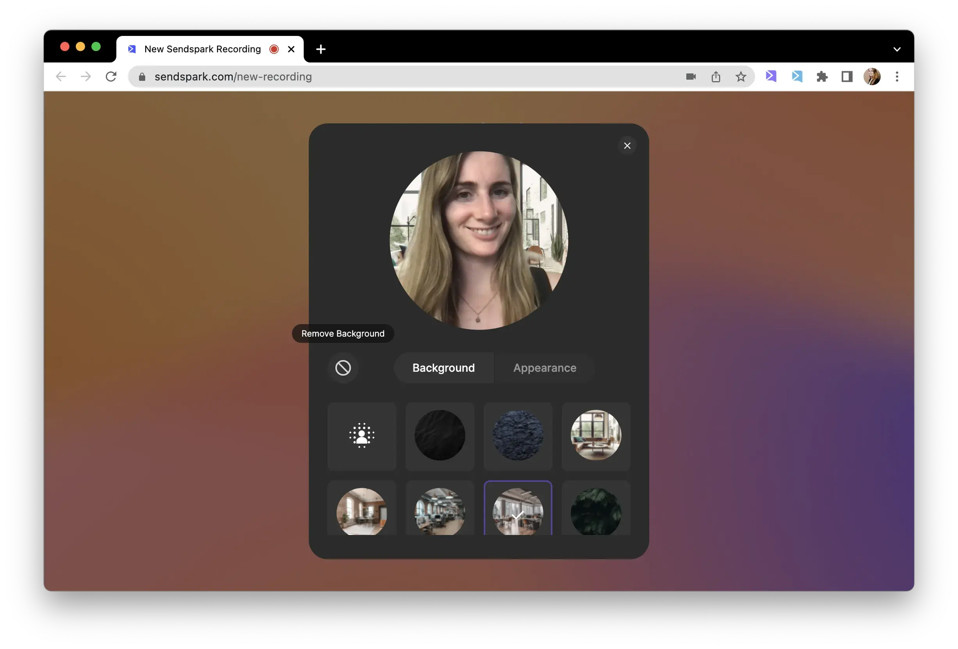The height and width of the screenshot is (649, 958).
Task: Open the Extensions puzzle piece menu
Action: click(x=822, y=77)
